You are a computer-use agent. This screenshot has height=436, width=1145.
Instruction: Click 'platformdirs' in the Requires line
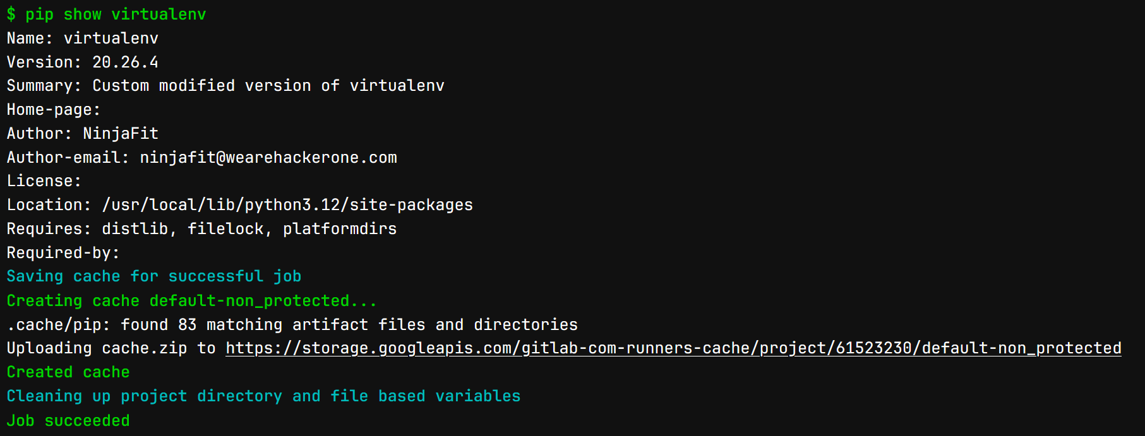click(x=340, y=229)
